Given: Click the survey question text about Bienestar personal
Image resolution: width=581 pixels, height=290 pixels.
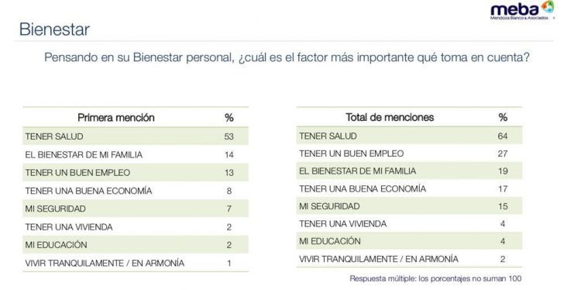Looking at the screenshot, I should (287, 57).
